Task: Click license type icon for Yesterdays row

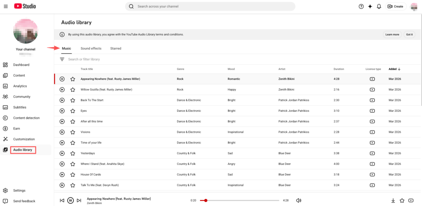Action: click(372, 153)
